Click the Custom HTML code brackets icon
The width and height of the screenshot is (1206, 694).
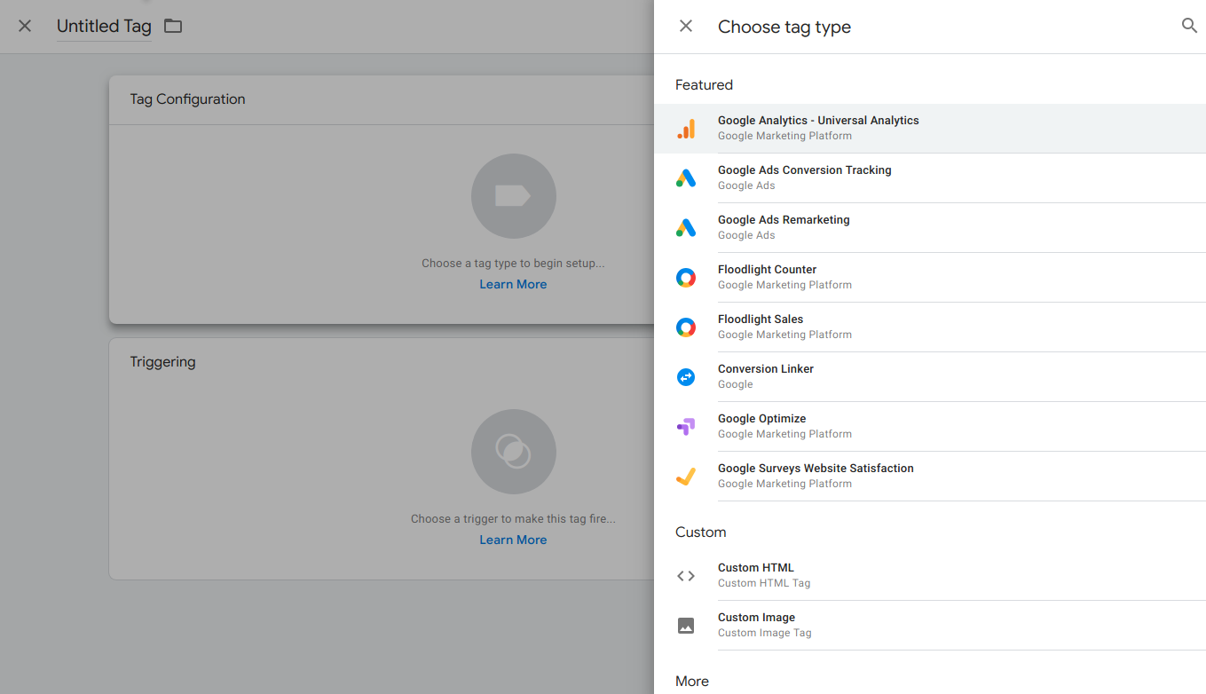click(686, 576)
